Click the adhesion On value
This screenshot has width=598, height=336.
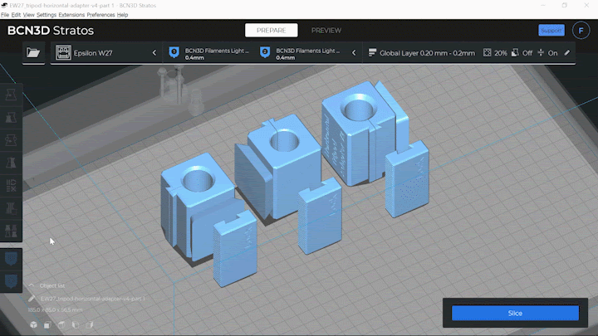552,53
